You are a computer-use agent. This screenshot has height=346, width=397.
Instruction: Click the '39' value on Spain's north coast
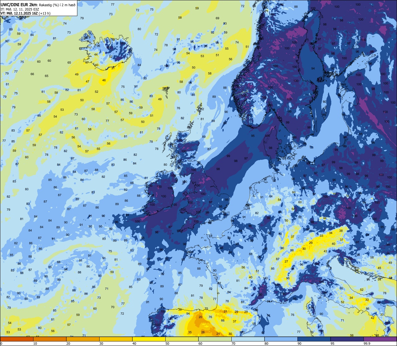[x=180, y=310]
